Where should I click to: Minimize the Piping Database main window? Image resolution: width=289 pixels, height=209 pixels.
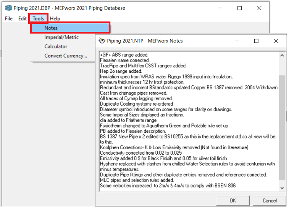click(x=220, y=8)
